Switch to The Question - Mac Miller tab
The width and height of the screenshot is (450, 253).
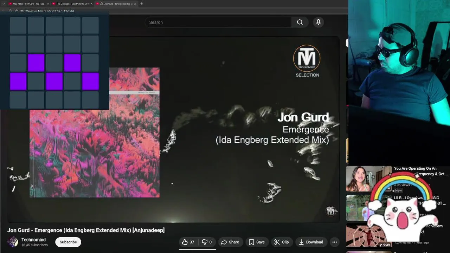[72, 4]
